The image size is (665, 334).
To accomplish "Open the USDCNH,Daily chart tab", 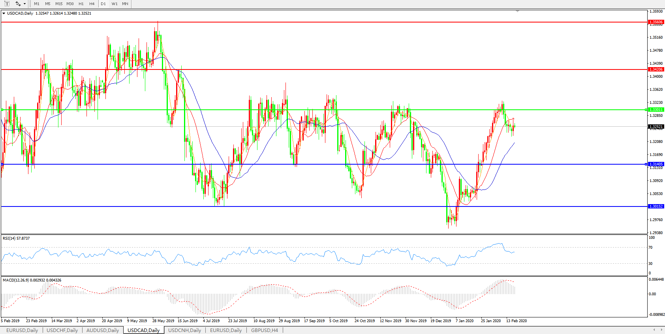I will click(184, 330).
